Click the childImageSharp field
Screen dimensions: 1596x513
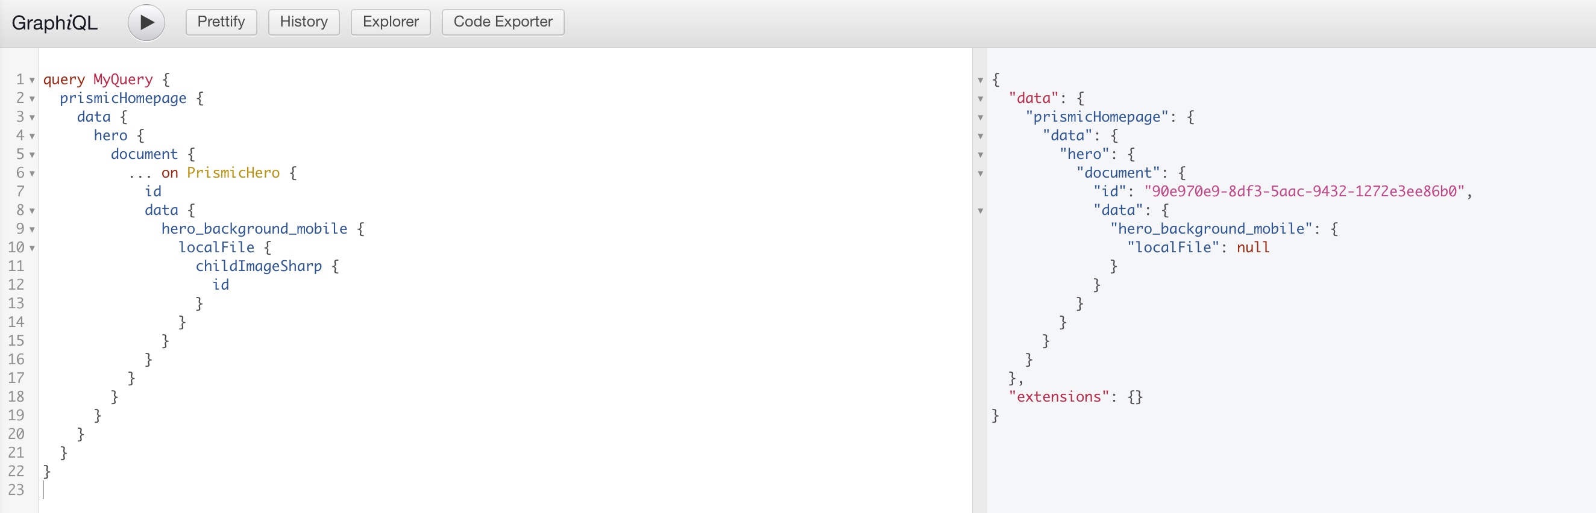pos(259,266)
